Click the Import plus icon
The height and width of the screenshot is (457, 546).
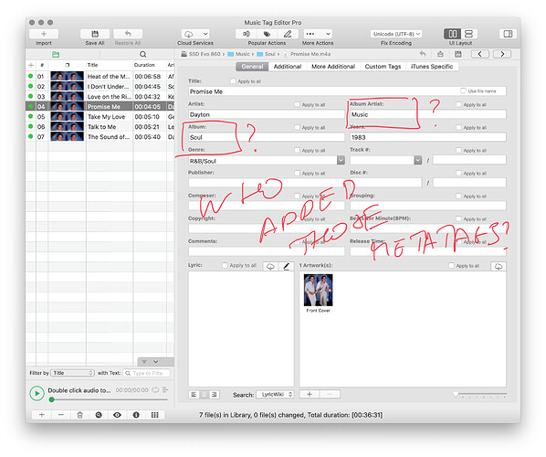[x=44, y=34]
